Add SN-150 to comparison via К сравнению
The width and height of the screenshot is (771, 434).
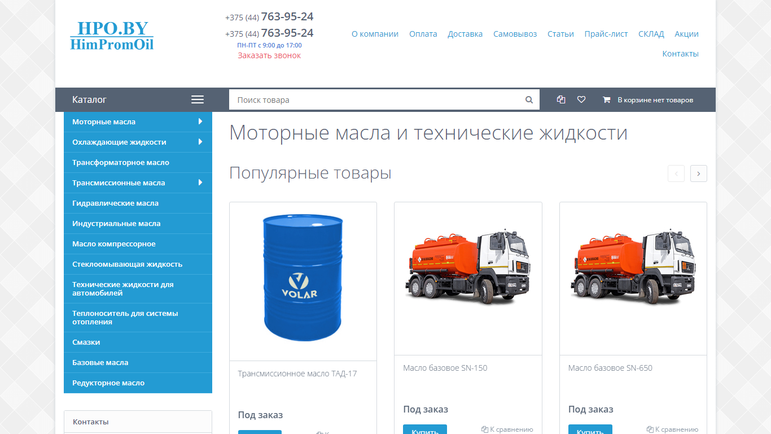(507, 429)
